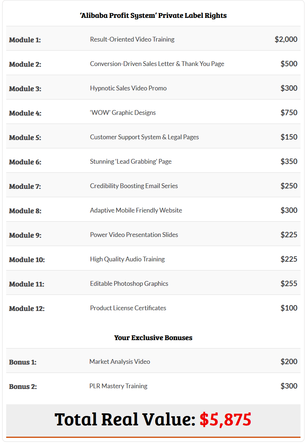The width and height of the screenshot is (306, 444).
Task: Select Adaptive Mobile Friendly Website entry
Action: coord(136,210)
